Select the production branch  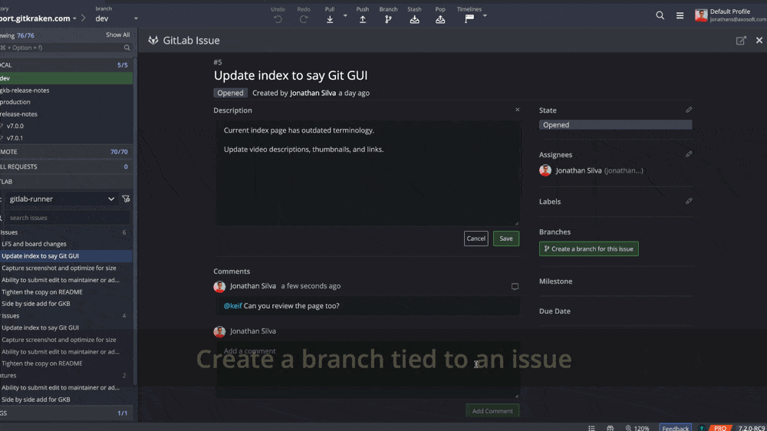point(66,102)
